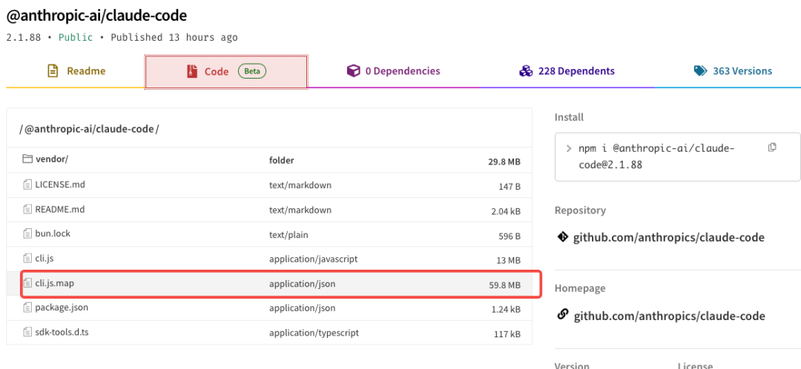Click the text/plain type cell
Screen dimensions: 801x369
[x=289, y=235]
